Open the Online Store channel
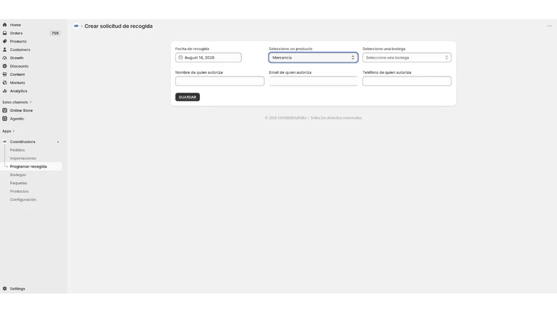Screen dimensions: 557x313 [x=22, y=111]
